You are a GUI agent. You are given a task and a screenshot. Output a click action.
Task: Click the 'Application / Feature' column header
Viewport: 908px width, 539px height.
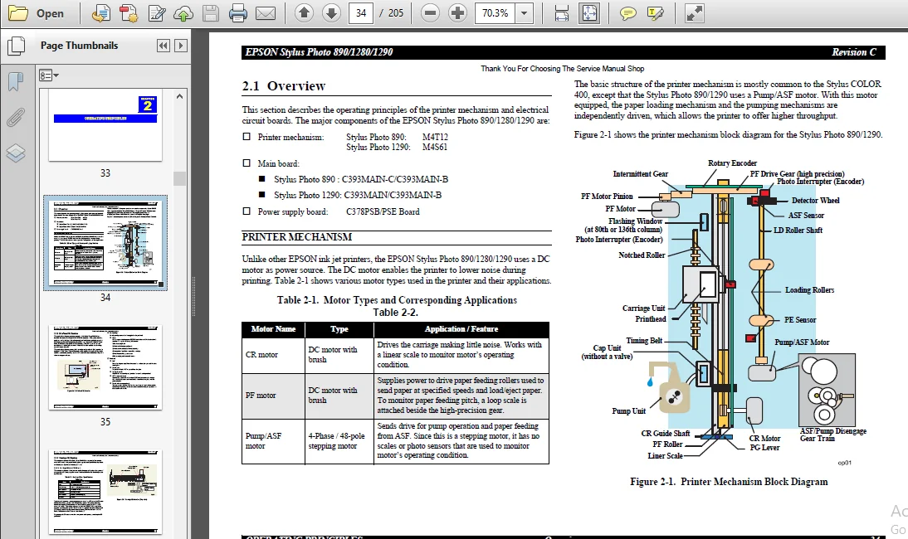461,329
